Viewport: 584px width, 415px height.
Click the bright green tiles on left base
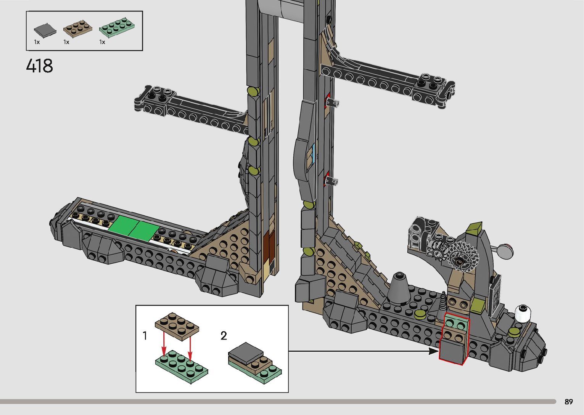(x=134, y=228)
